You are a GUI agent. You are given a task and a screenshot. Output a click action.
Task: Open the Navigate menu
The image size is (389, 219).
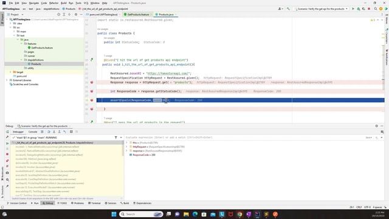tap(34, 3)
